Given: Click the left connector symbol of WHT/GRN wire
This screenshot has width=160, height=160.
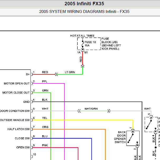Looking at the screenshot, I should 79,111.
